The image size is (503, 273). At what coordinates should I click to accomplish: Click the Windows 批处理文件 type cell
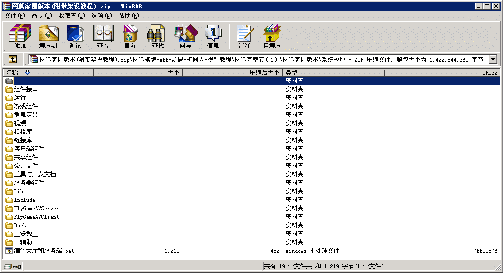click(x=312, y=251)
